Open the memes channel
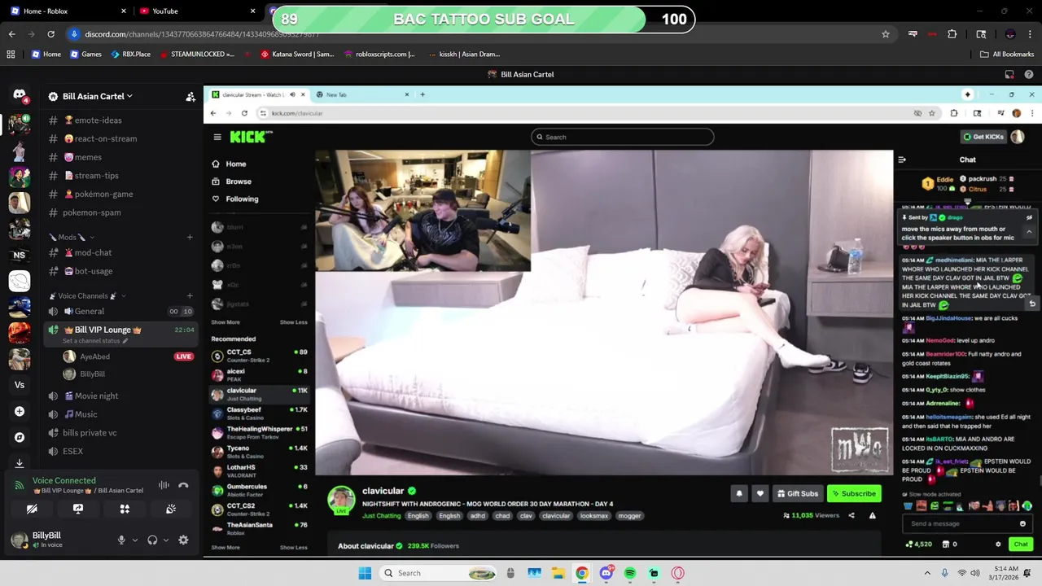 (120, 157)
